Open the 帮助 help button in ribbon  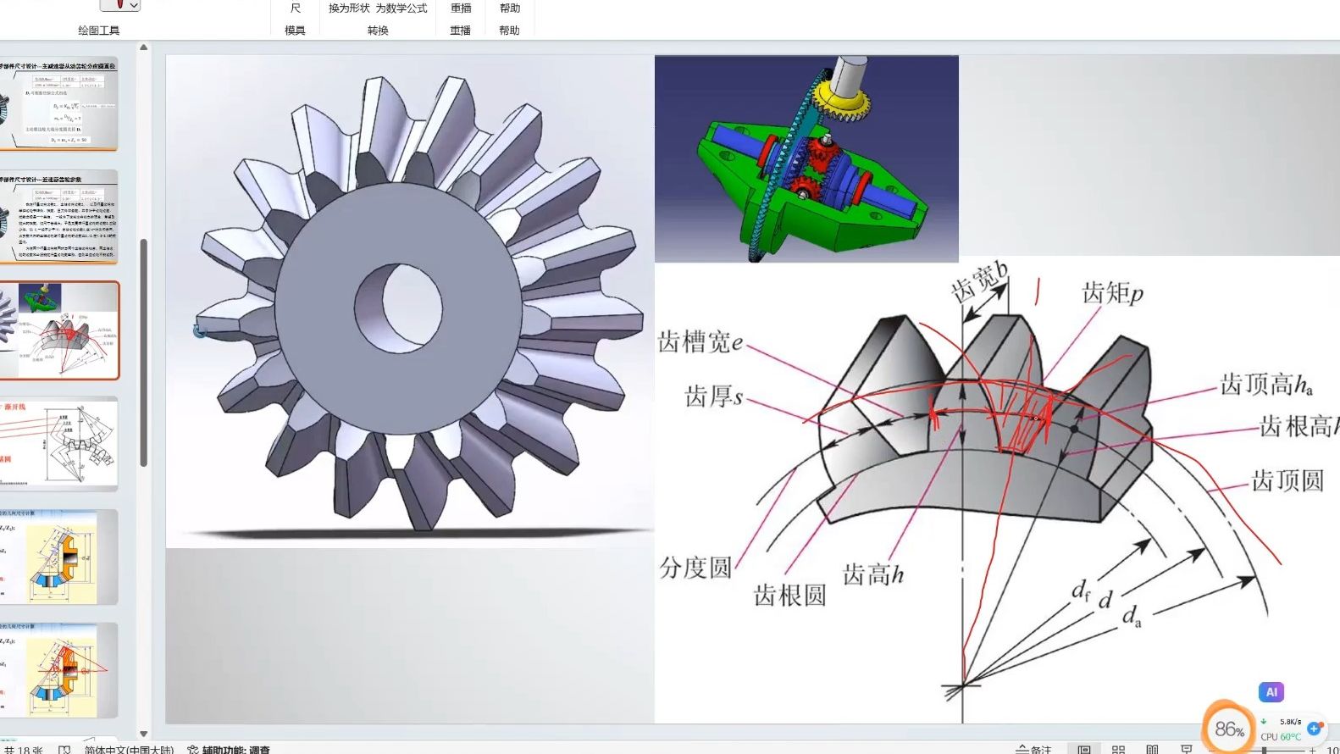pyautogui.click(x=510, y=8)
